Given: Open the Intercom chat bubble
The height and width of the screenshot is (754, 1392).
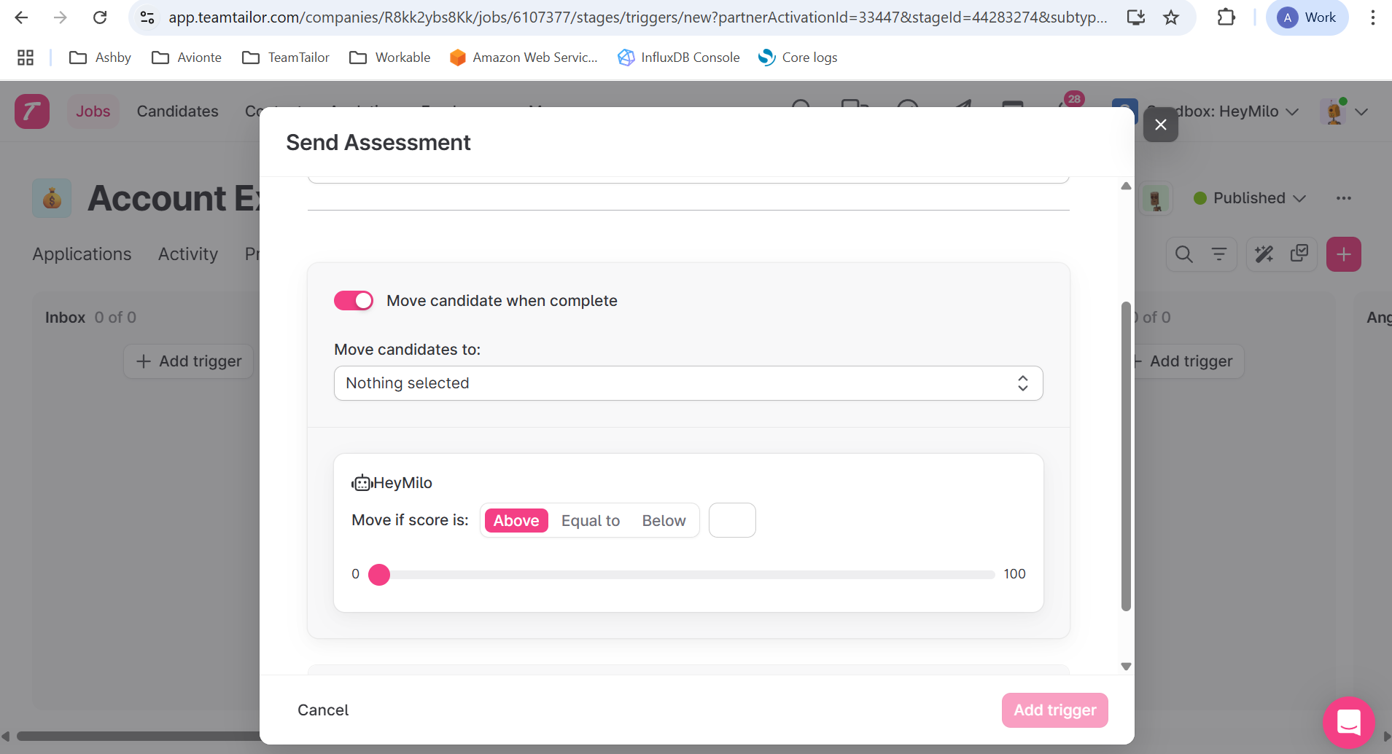Looking at the screenshot, I should click(1348, 722).
